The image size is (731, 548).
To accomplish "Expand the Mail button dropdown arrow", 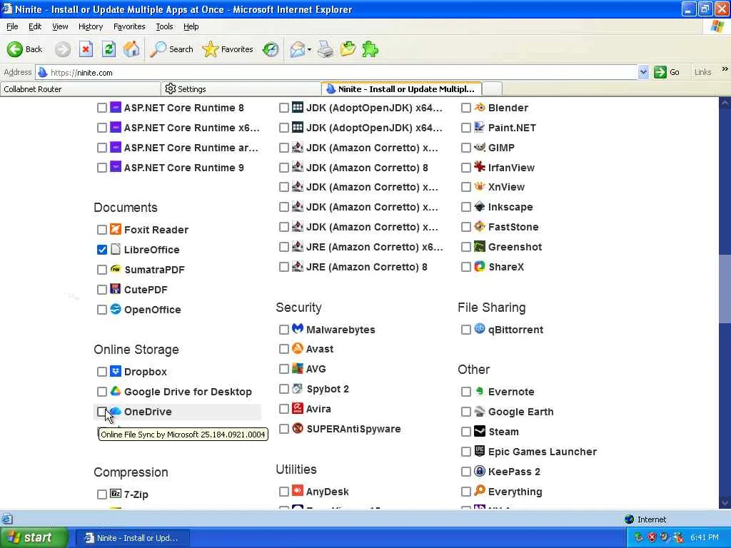I will [x=309, y=49].
